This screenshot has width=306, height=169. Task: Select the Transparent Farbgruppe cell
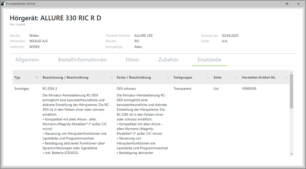click(x=182, y=89)
